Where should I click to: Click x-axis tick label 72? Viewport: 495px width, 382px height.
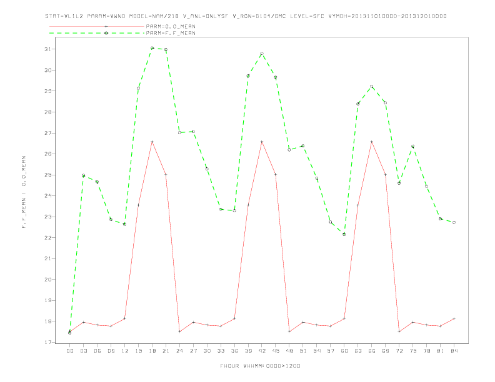(399, 351)
